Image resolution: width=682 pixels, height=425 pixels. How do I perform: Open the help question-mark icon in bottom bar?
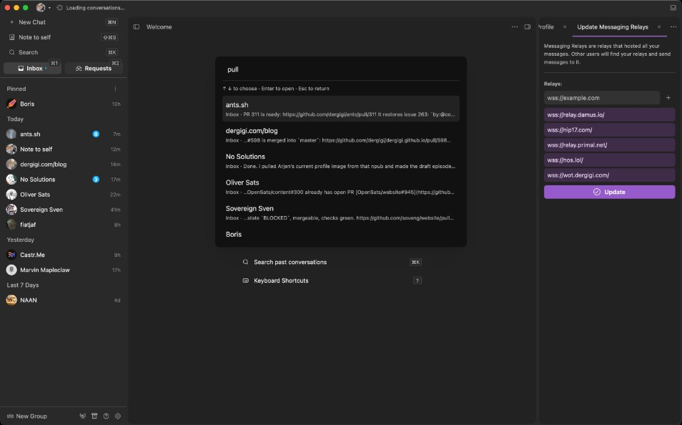pos(106,416)
